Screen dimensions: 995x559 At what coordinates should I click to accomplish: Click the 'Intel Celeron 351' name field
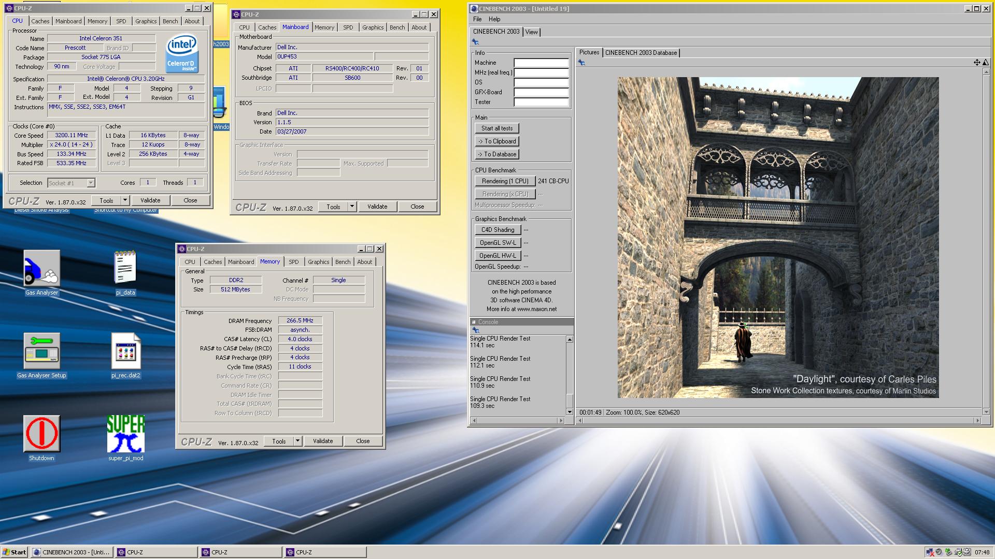click(x=101, y=38)
